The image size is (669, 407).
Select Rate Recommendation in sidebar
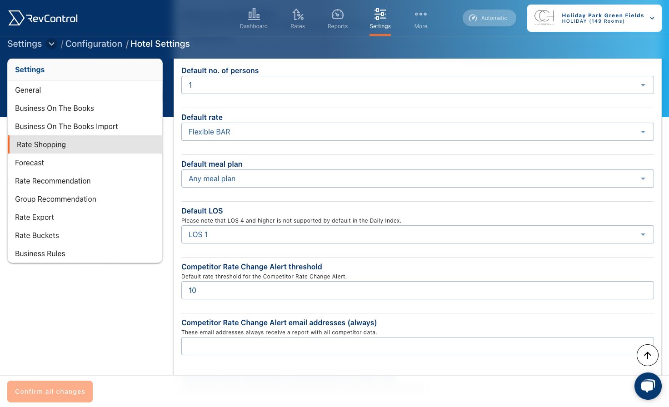[x=85, y=181]
